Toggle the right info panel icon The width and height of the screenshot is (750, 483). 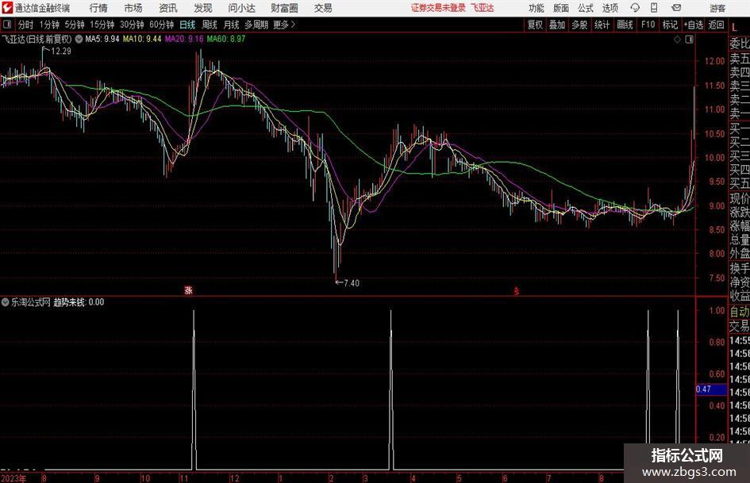[x=689, y=40]
